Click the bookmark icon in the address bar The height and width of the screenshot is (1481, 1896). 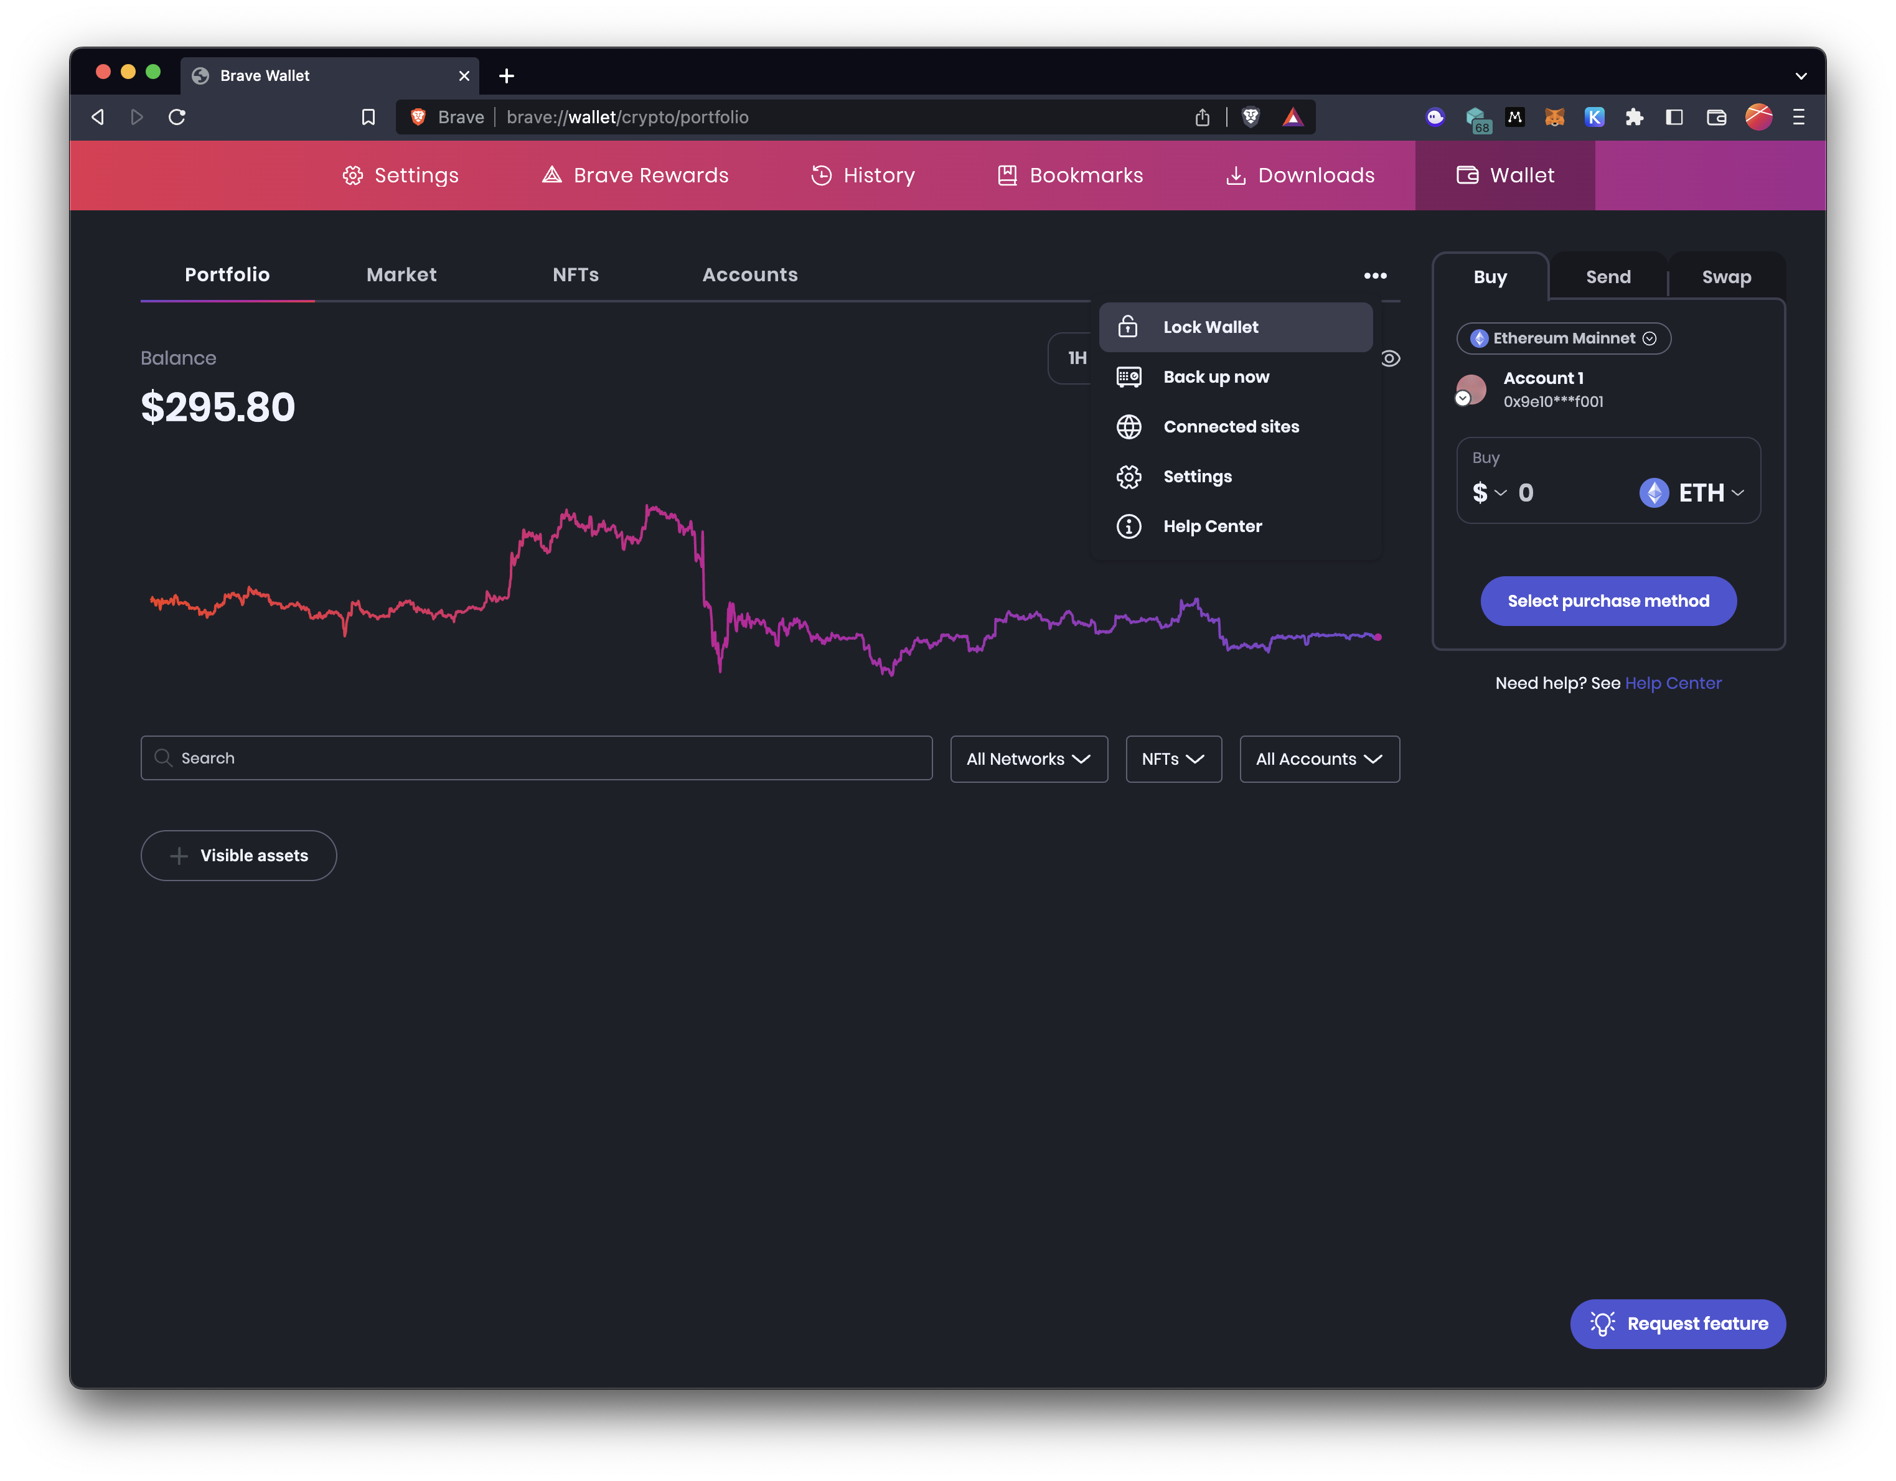point(368,116)
